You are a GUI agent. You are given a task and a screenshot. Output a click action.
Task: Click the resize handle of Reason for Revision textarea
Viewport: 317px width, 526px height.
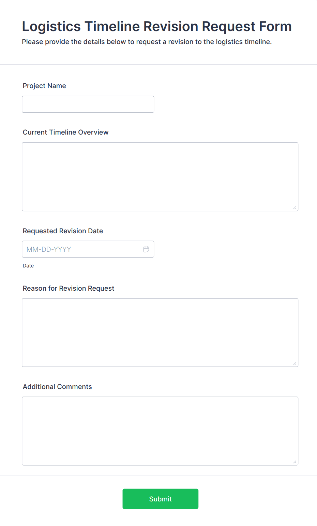[295, 363]
